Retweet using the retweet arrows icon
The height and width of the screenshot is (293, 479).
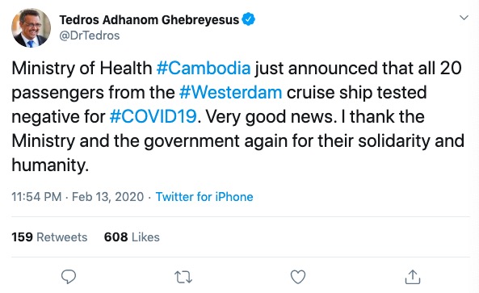point(183,277)
